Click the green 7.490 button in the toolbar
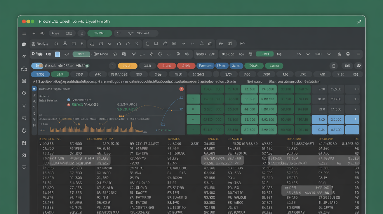383x214 pixels. coord(264,54)
